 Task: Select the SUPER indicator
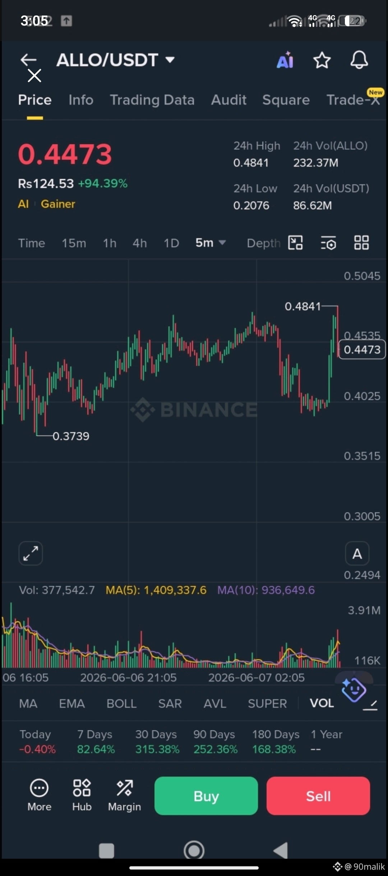[267, 703]
